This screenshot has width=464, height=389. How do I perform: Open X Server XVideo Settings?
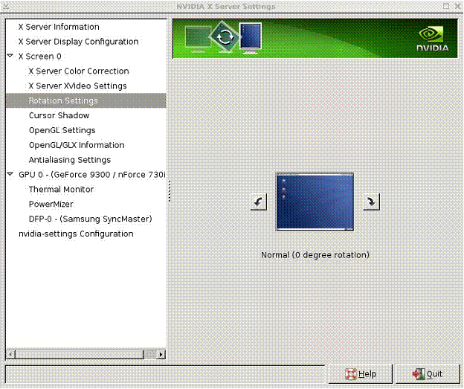pyautogui.click(x=77, y=86)
